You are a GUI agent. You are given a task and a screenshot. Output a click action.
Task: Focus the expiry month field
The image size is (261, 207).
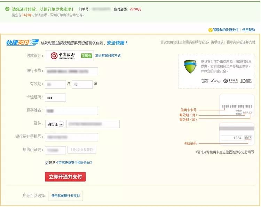point(55,84)
